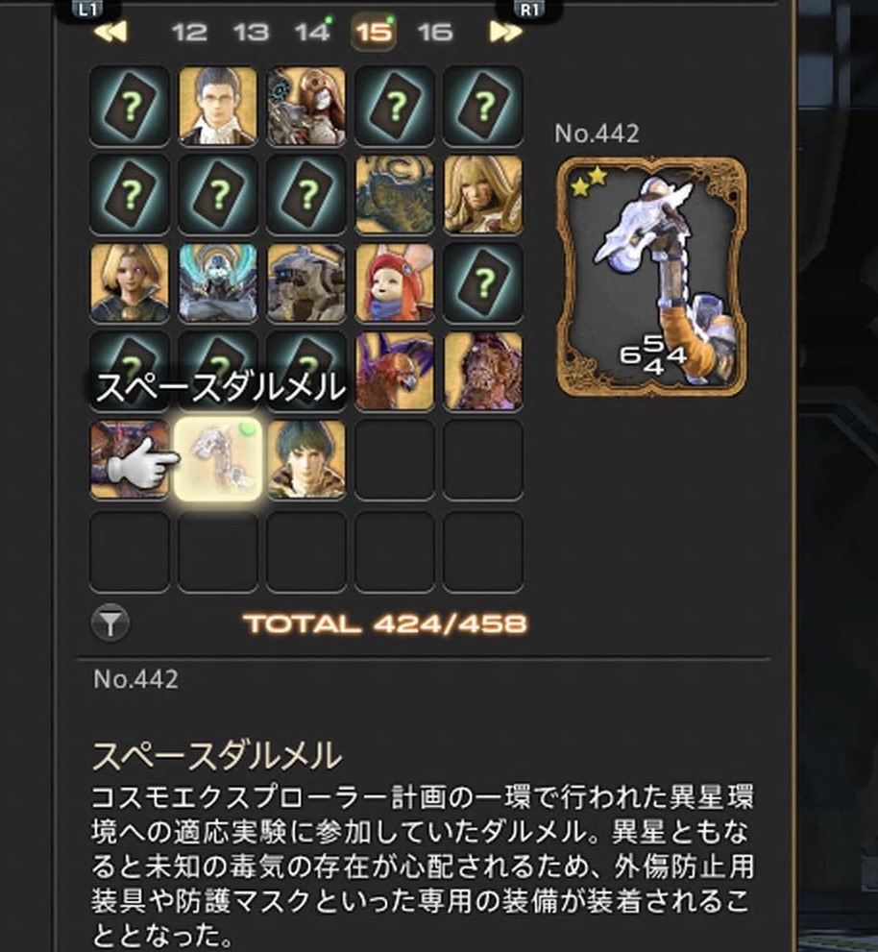Select the green-haired young man card

306,459
